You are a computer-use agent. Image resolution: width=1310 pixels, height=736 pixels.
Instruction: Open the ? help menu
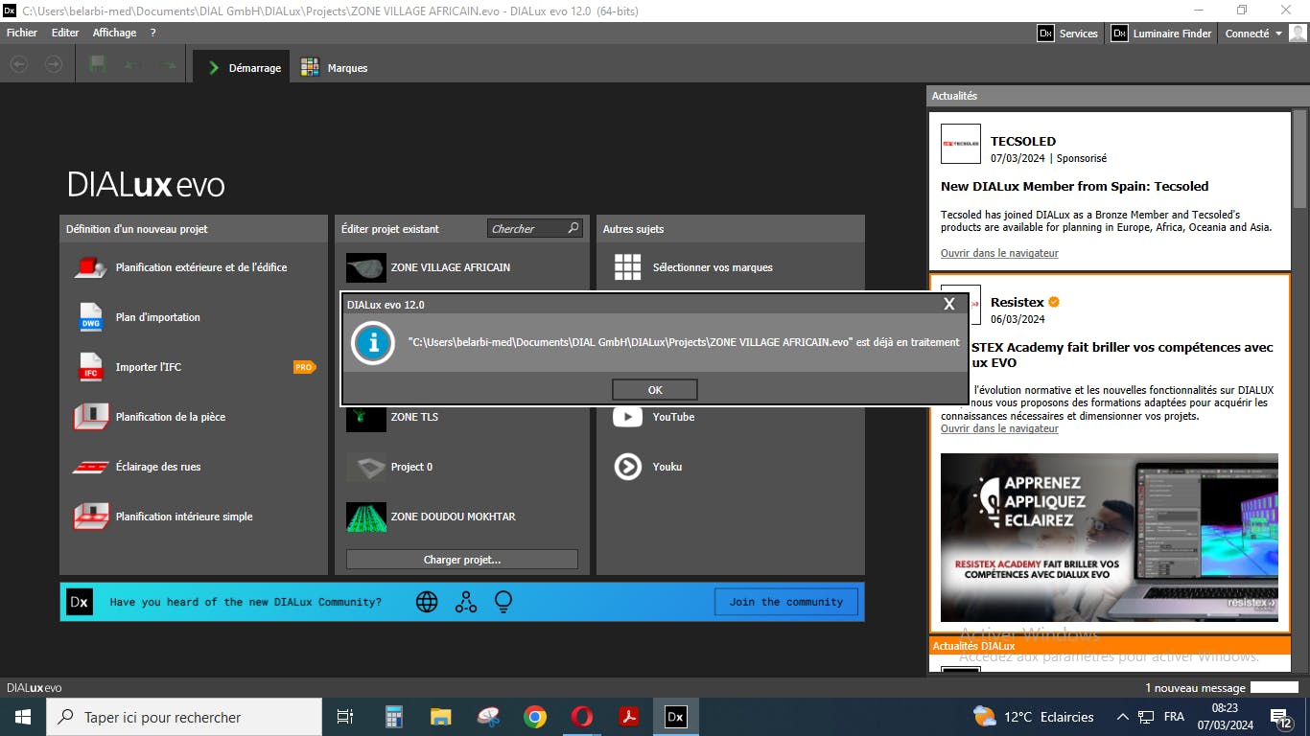(152, 33)
